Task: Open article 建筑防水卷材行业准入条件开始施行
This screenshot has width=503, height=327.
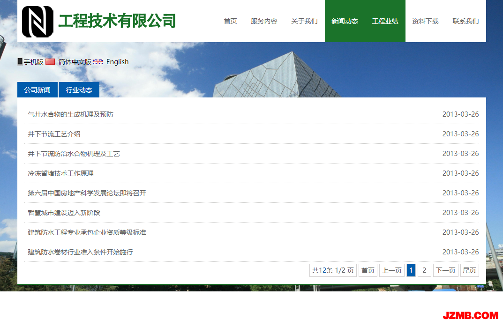Action: click(x=80, y=252)
